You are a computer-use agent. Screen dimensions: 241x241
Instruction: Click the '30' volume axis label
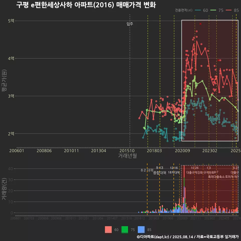coord(11,180)
